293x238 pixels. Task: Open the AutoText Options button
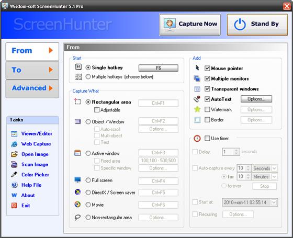pos(256,99)
